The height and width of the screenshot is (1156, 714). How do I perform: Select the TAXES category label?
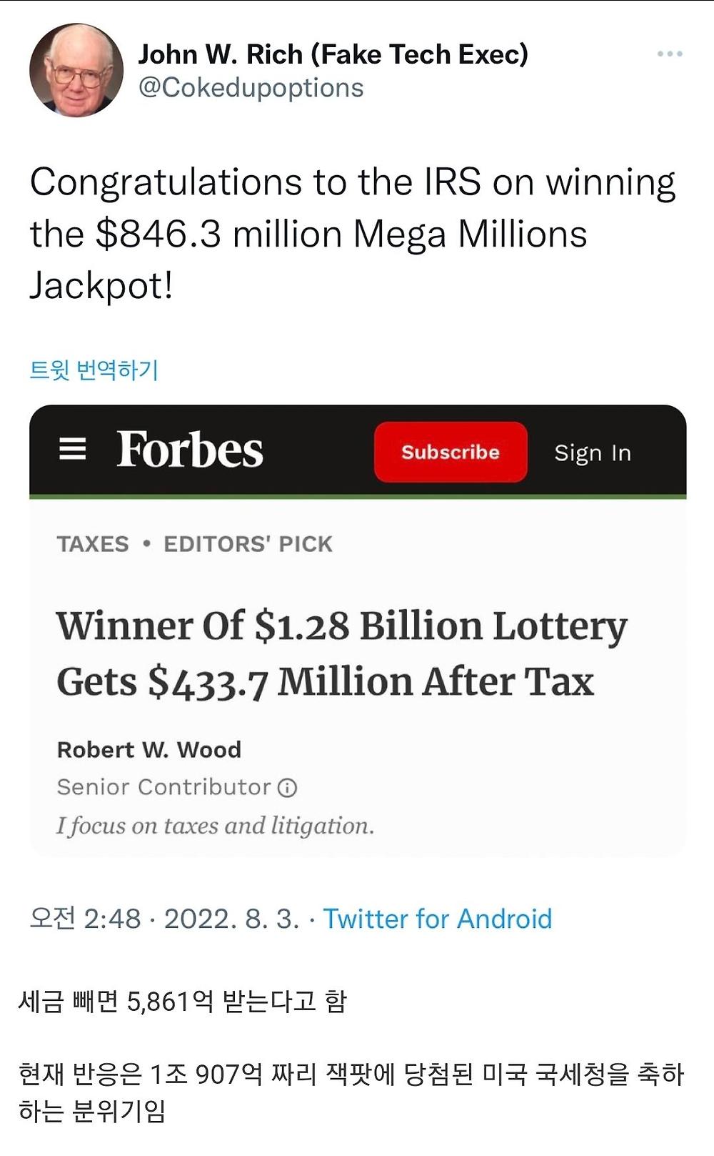93,544
